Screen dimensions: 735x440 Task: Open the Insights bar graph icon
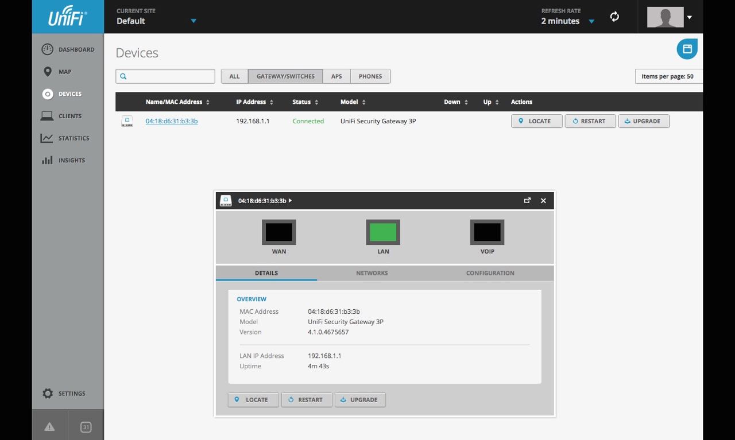point(48,161)
